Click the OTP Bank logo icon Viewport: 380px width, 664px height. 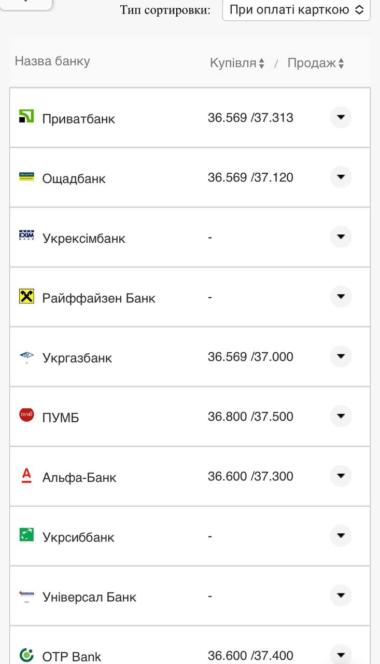click(26, 655)
